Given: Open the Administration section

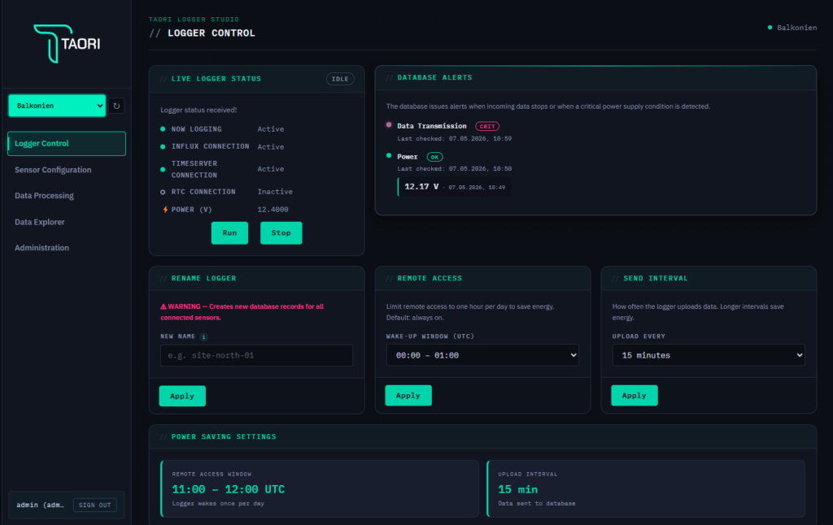Looking at the screenshot, I should pyautogui.click(x=42, y=248).
